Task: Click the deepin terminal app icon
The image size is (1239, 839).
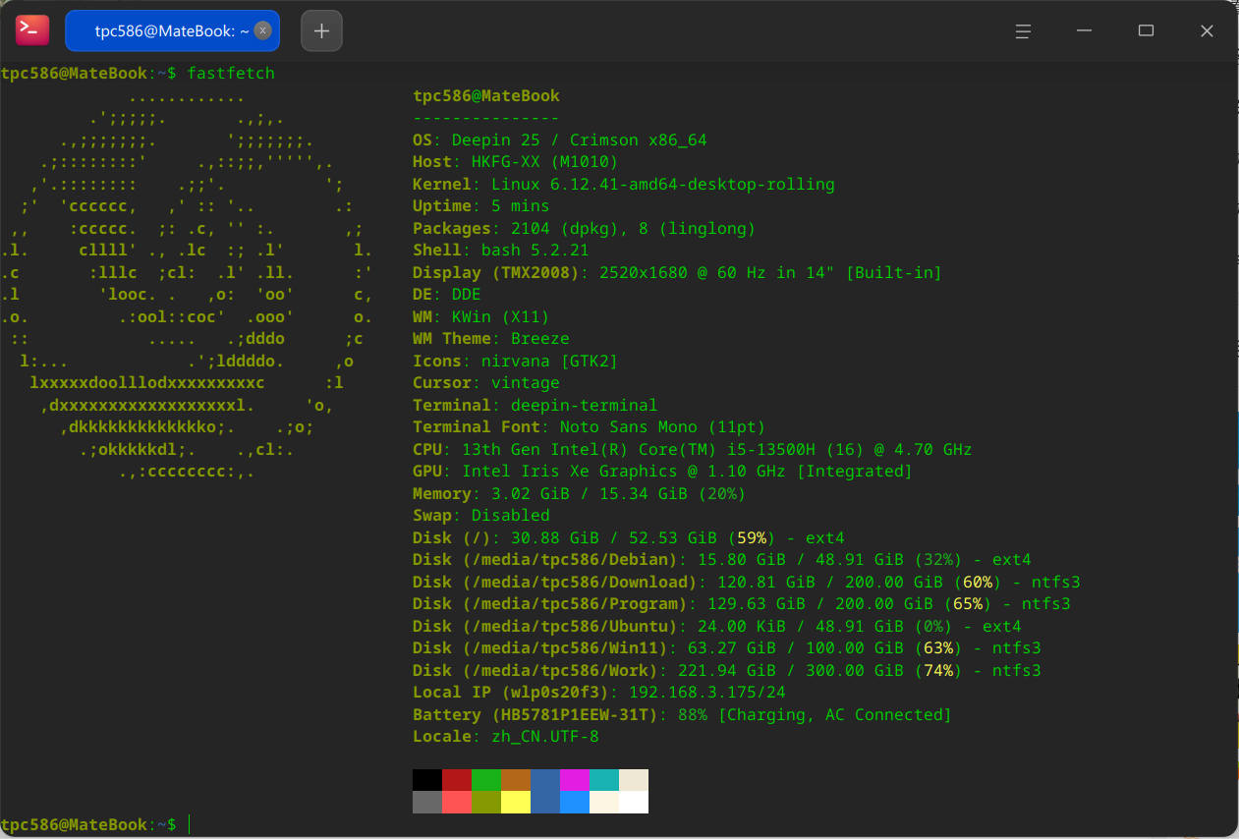Action: (x=31, y=30)
